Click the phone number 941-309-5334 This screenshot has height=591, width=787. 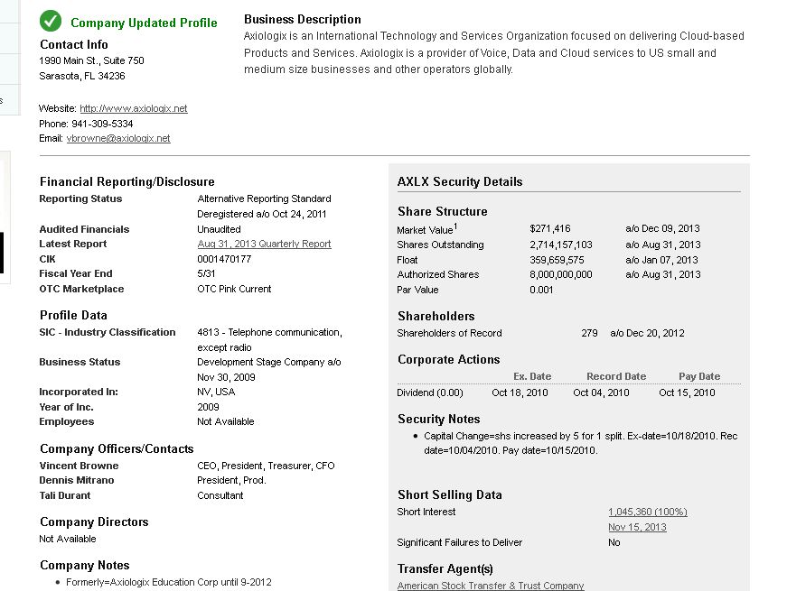pyautogui.click(x=102, y=124)
